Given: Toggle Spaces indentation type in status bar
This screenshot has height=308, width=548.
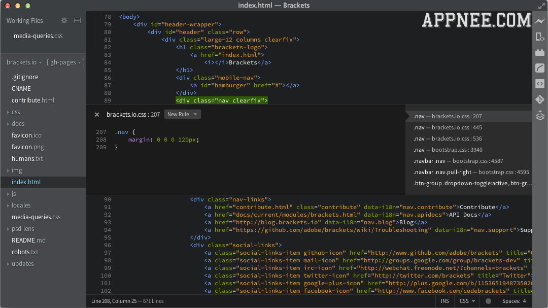Looking at the screenshot, I should coord(511,301).
